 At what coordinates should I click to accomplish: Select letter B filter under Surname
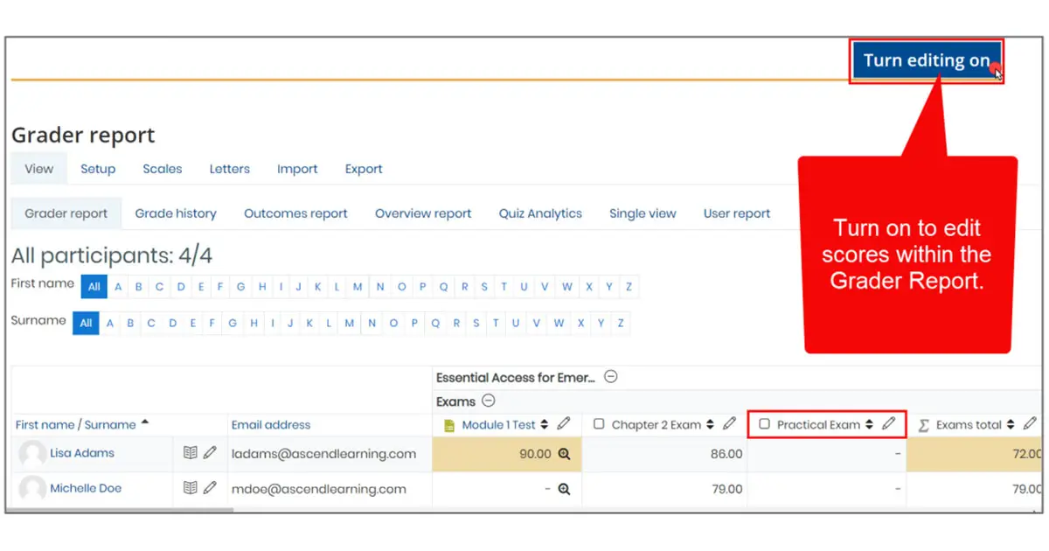[x=129, y=323]
